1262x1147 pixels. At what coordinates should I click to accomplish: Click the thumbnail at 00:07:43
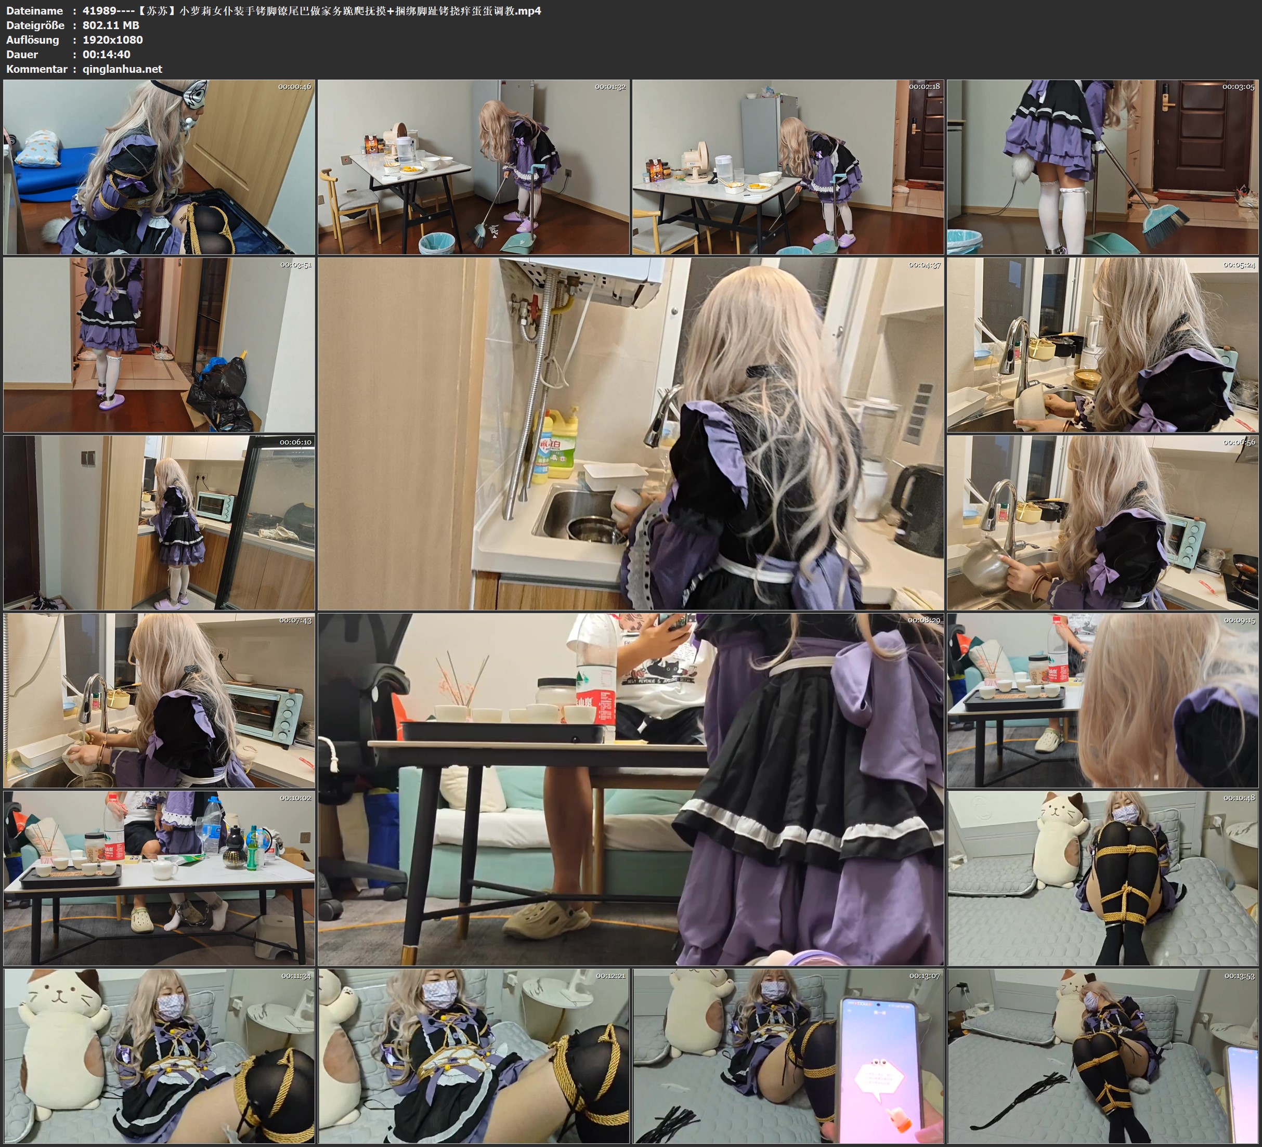coord(159,700)
